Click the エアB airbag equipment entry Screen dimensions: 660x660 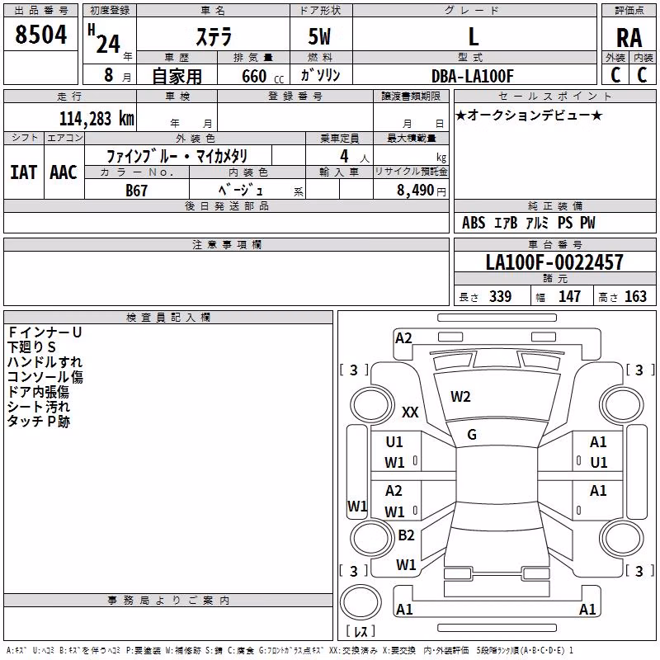(505, 223)
